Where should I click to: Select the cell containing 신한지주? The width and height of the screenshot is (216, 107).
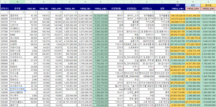pos(17,25)
